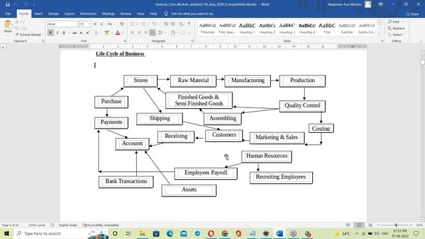Open the Clipboard pane launcher
The width and height of the screenshot is (425, 239).
pyautogui.click(x=43, y=41)
